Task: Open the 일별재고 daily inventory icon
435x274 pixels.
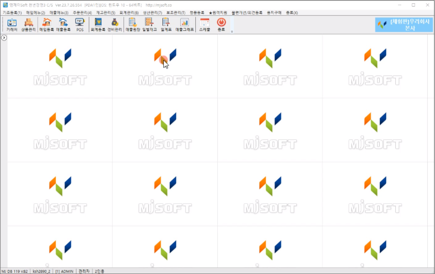Action: click(x=150, y=25)
